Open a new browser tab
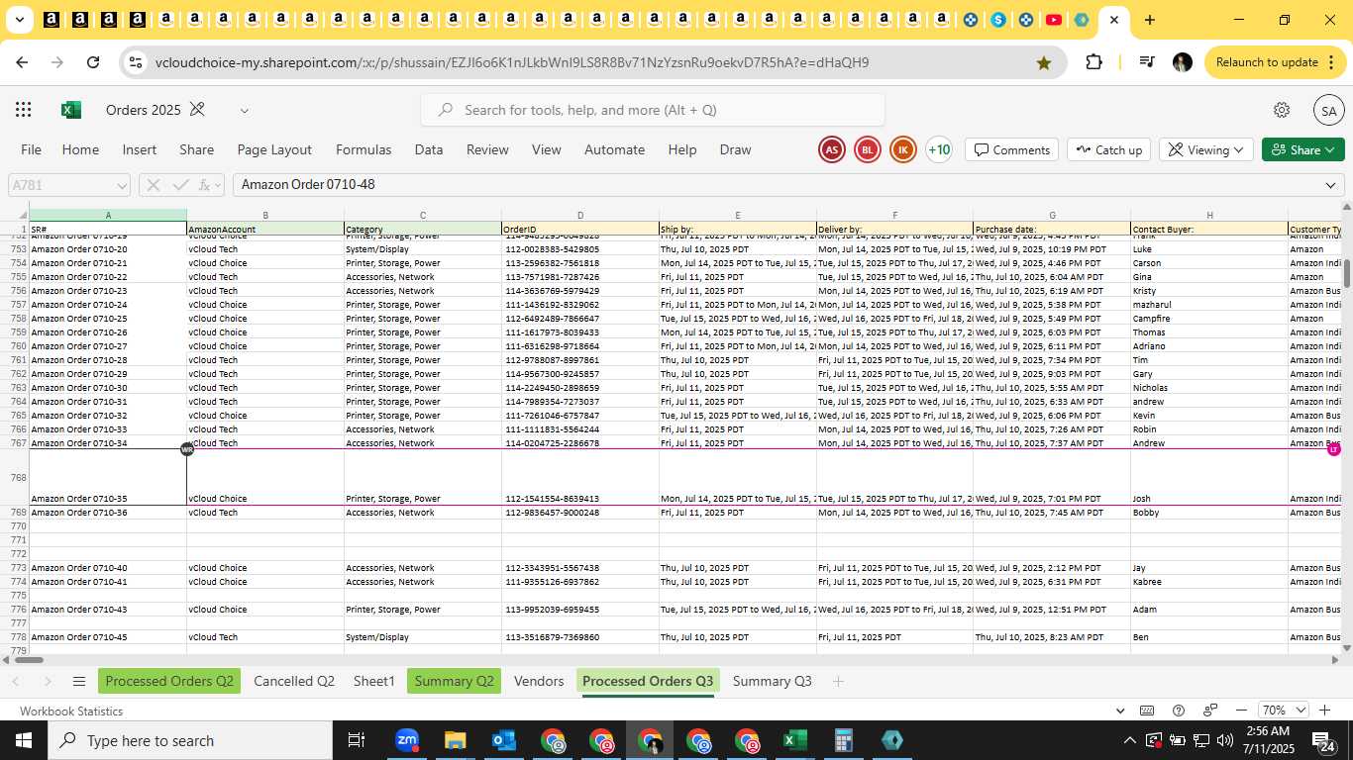Viewport: 1353px width, 760px height. [1149, 20]
